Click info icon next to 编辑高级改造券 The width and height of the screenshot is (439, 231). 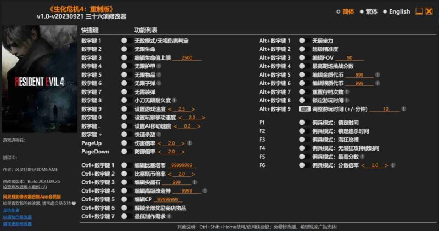pos(205,191)
